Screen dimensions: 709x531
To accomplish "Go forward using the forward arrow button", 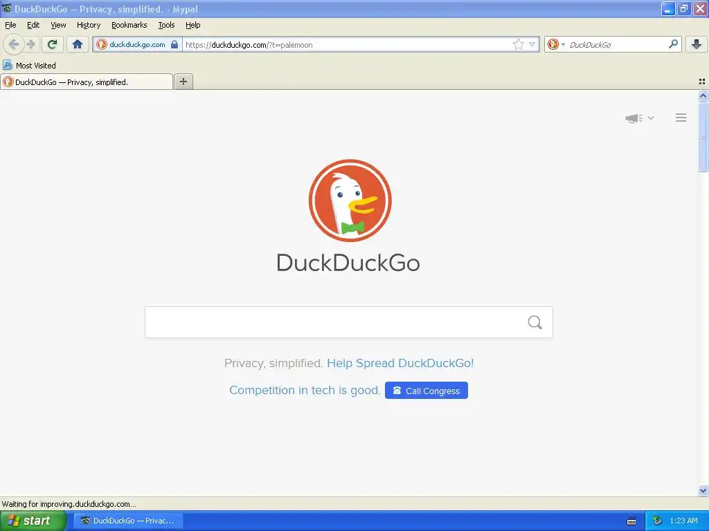I will coord(30,44).
